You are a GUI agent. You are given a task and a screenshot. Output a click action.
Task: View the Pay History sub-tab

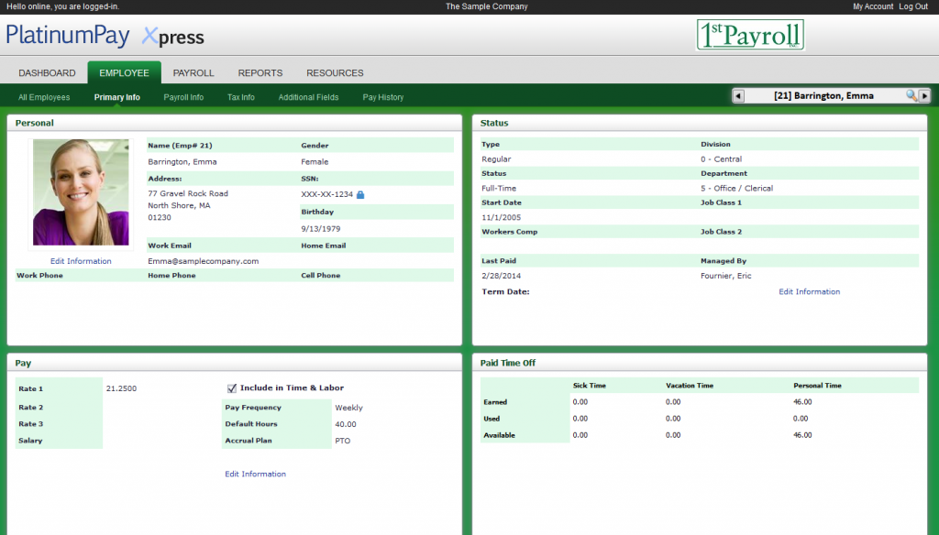[383, 97]
